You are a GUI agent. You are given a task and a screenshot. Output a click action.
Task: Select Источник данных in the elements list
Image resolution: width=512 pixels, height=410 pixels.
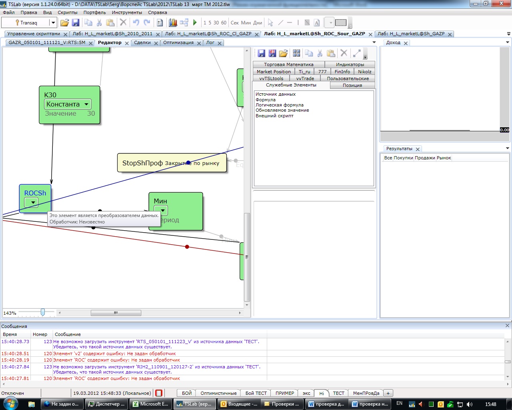coord(275,94)
